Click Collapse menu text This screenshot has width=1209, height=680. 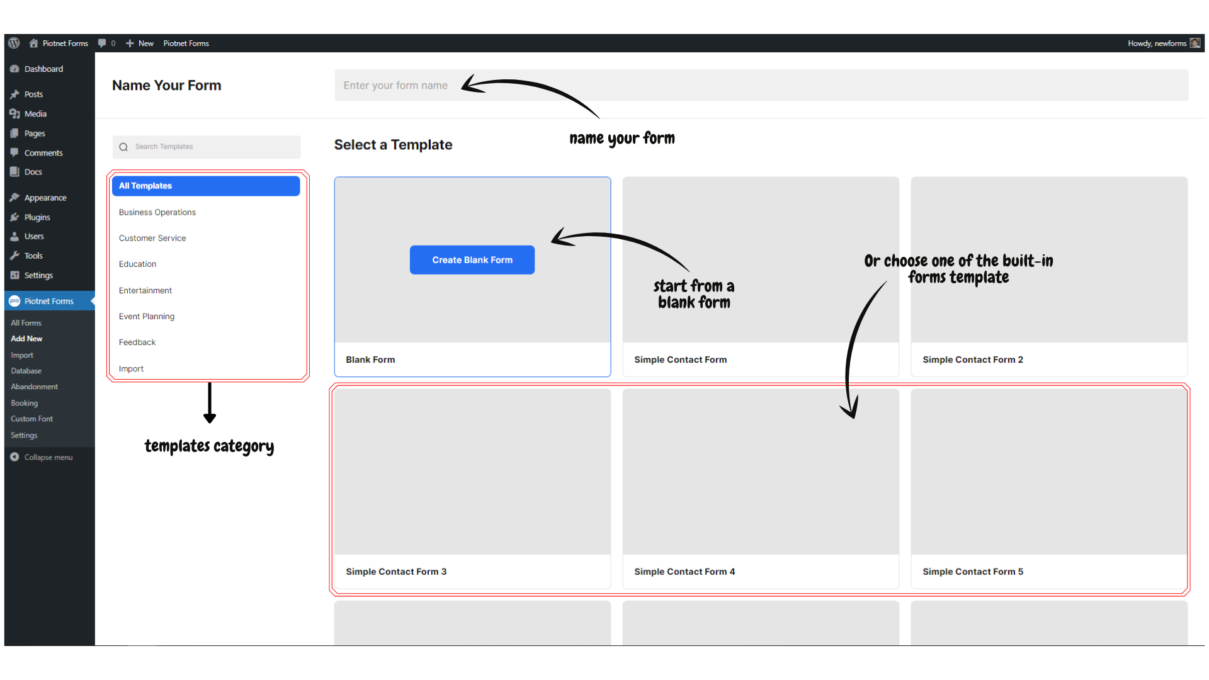(x=48, y=457)
